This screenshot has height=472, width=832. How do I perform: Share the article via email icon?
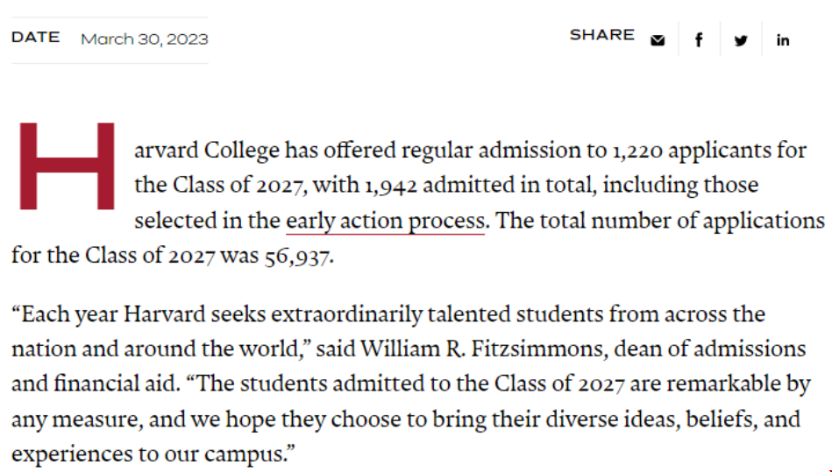658,40
